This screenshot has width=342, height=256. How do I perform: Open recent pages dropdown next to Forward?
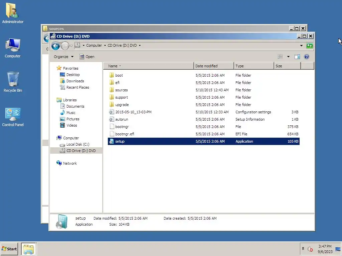point(71,46)
